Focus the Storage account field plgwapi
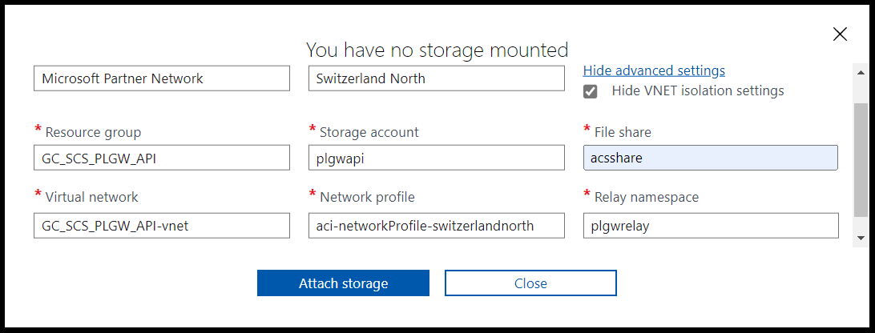Viewport: 875px width, 333px height. tap(437, 158)
